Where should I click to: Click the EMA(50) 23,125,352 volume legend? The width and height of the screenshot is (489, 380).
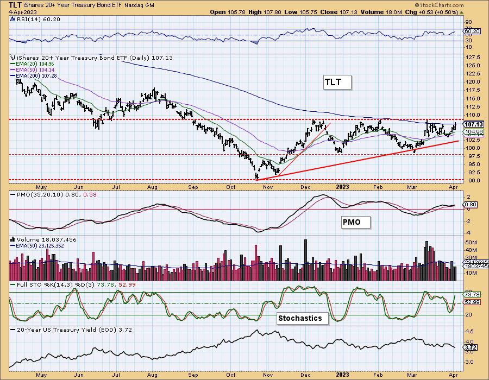pos(40,246)
